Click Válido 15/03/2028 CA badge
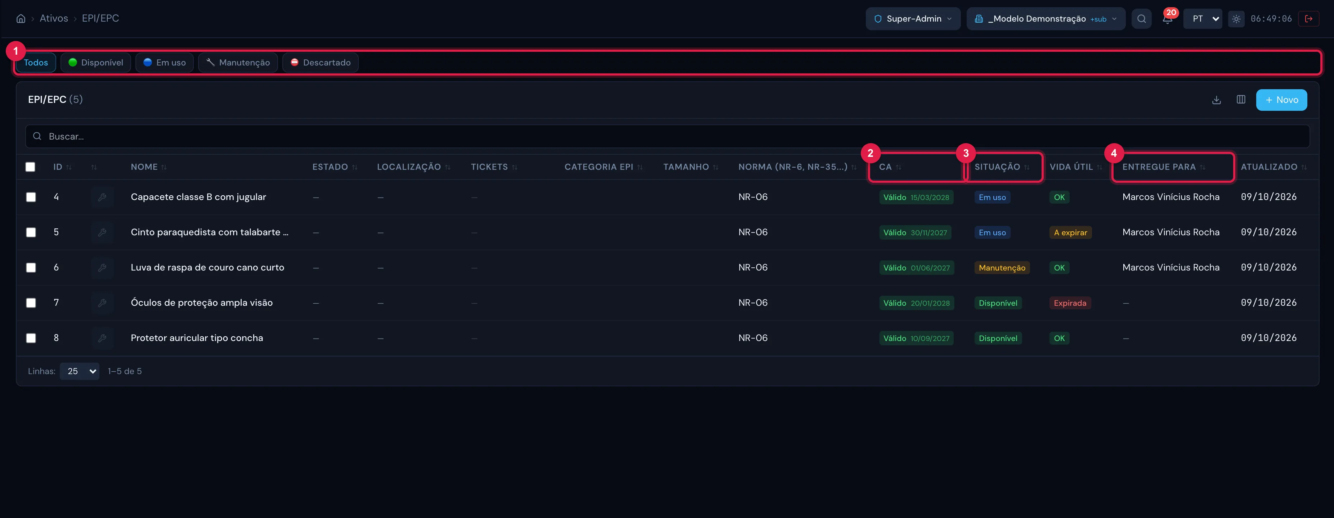The width and height of the screenshot is (1334, 518). [x=916, y=198]
